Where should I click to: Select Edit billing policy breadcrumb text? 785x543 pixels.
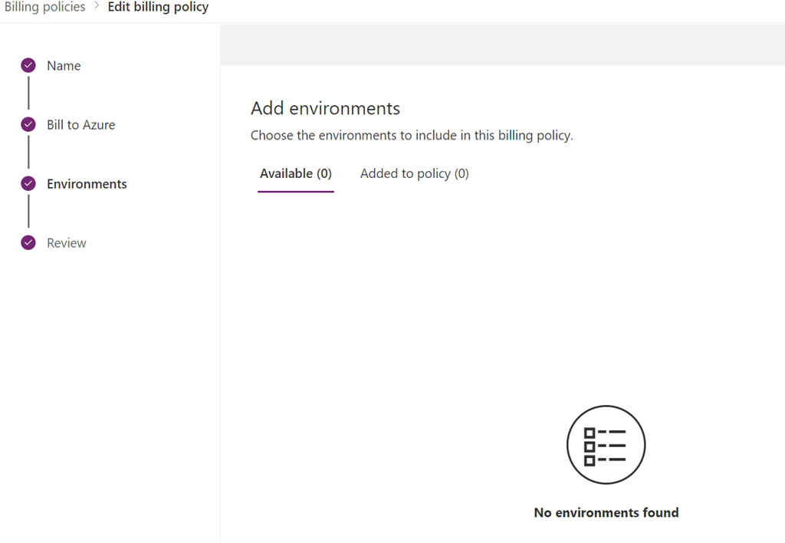[x=158, y=7]
